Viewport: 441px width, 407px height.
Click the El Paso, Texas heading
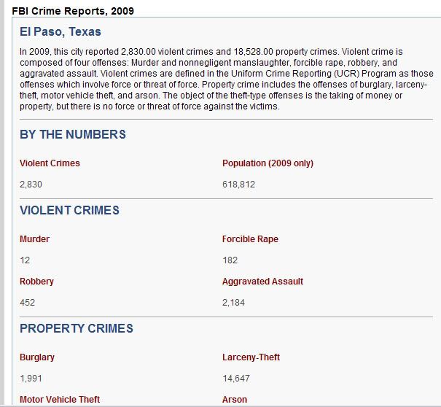(61, 31)
